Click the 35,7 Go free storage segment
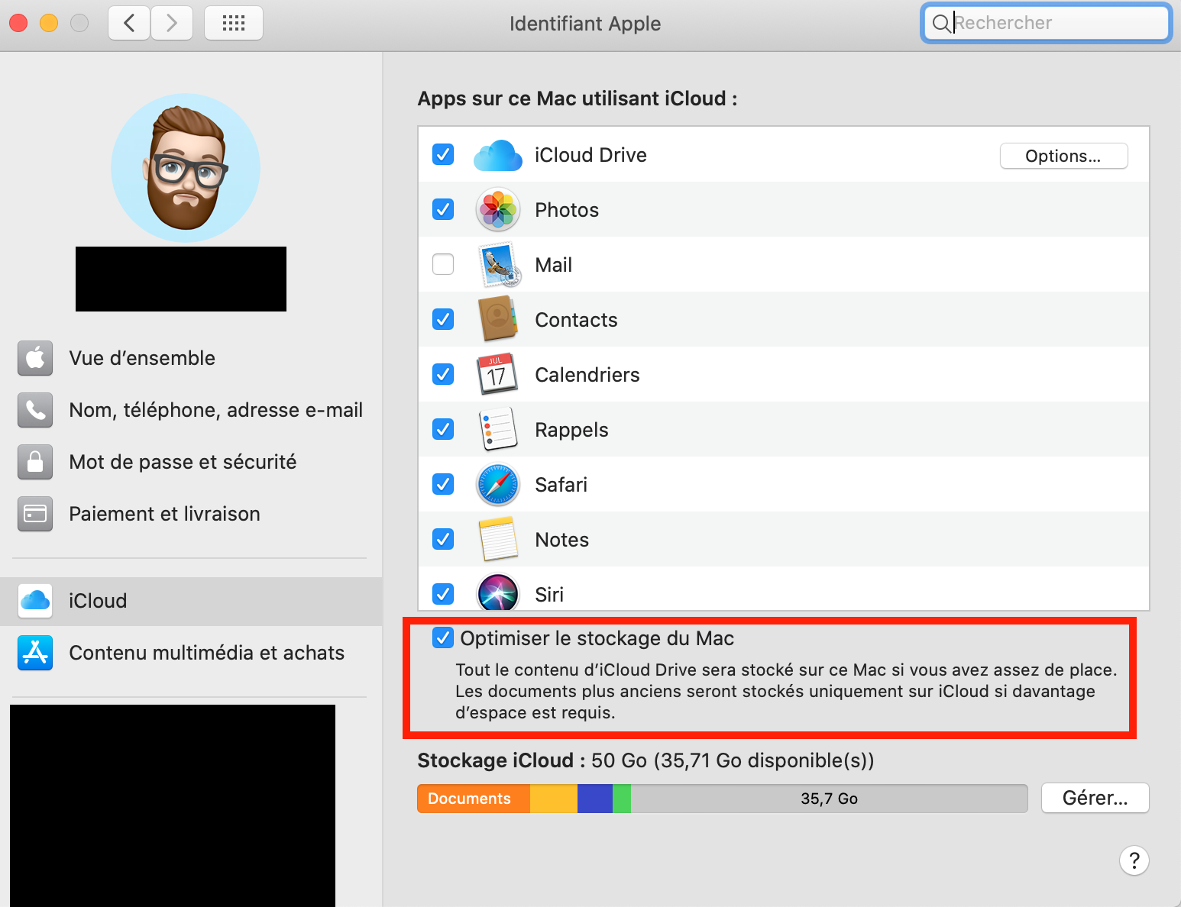This screenshot has width=1181, height=907. (829, 799)
